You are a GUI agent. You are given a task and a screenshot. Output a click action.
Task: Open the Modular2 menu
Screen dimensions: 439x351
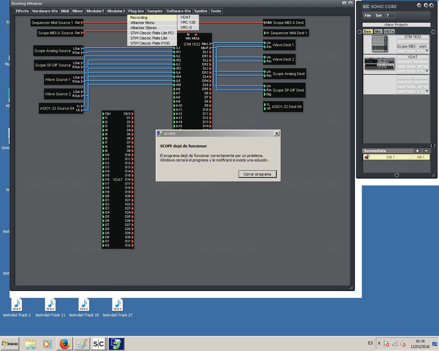click(95, 11)
